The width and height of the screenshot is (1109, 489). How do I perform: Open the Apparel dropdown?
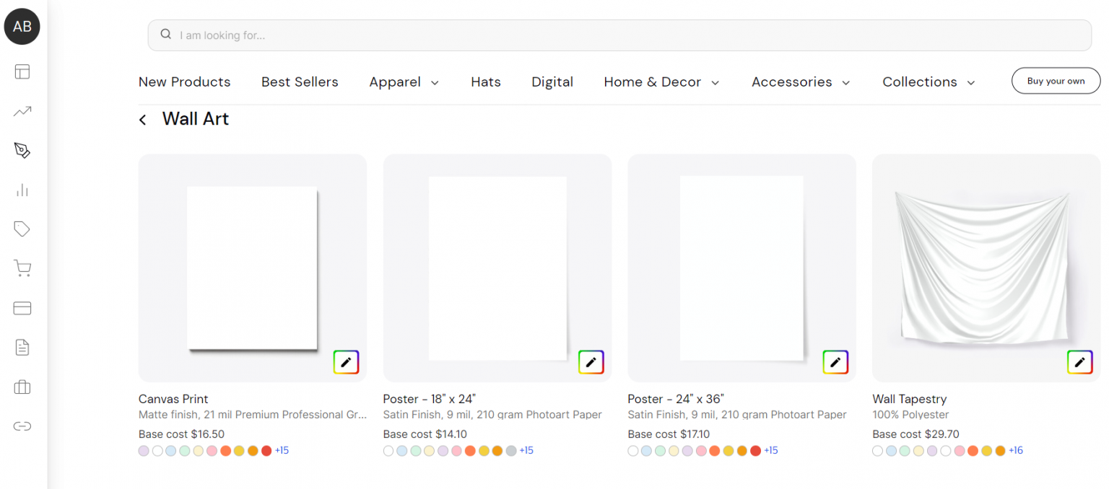click(x=404, y=81)
